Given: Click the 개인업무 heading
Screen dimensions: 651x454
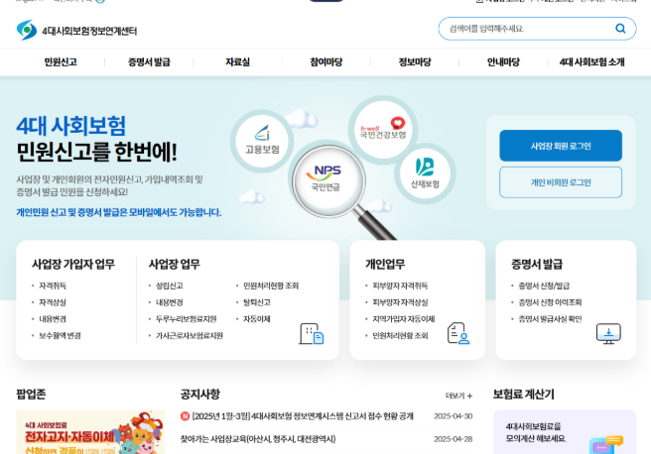Looking at the screenshot, I should (385, 264).
